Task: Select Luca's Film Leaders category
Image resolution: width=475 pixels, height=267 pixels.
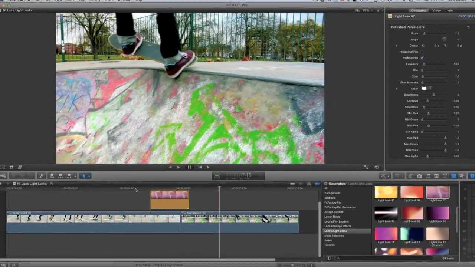Action: click(337, 221)
